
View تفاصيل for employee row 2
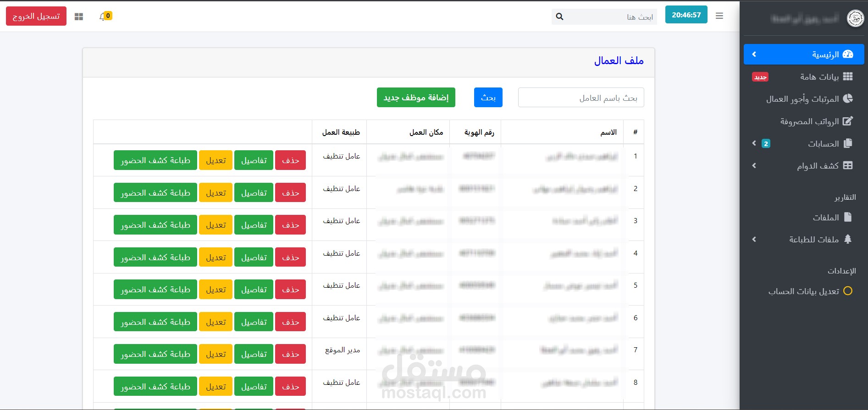click(254, 193)
